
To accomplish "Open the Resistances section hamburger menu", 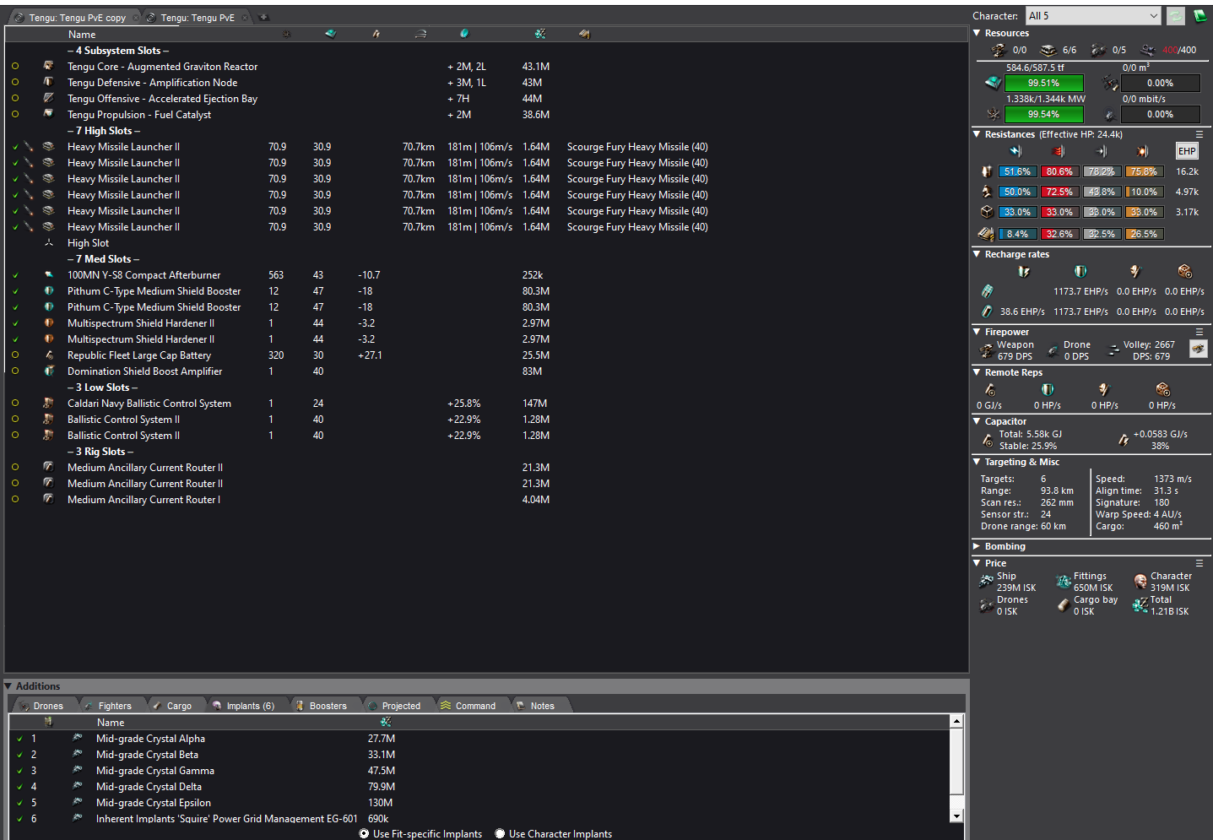I will tap(1199, 134).
